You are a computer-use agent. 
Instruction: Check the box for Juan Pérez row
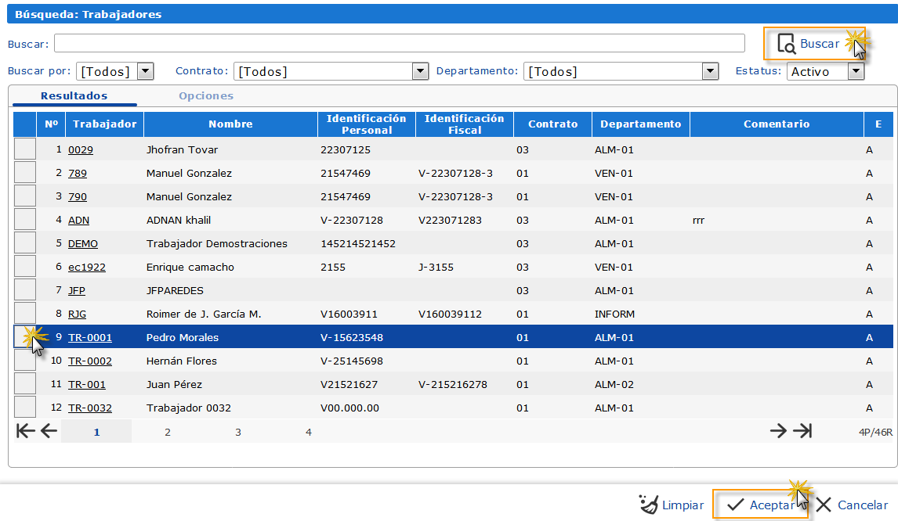point(25,384)
